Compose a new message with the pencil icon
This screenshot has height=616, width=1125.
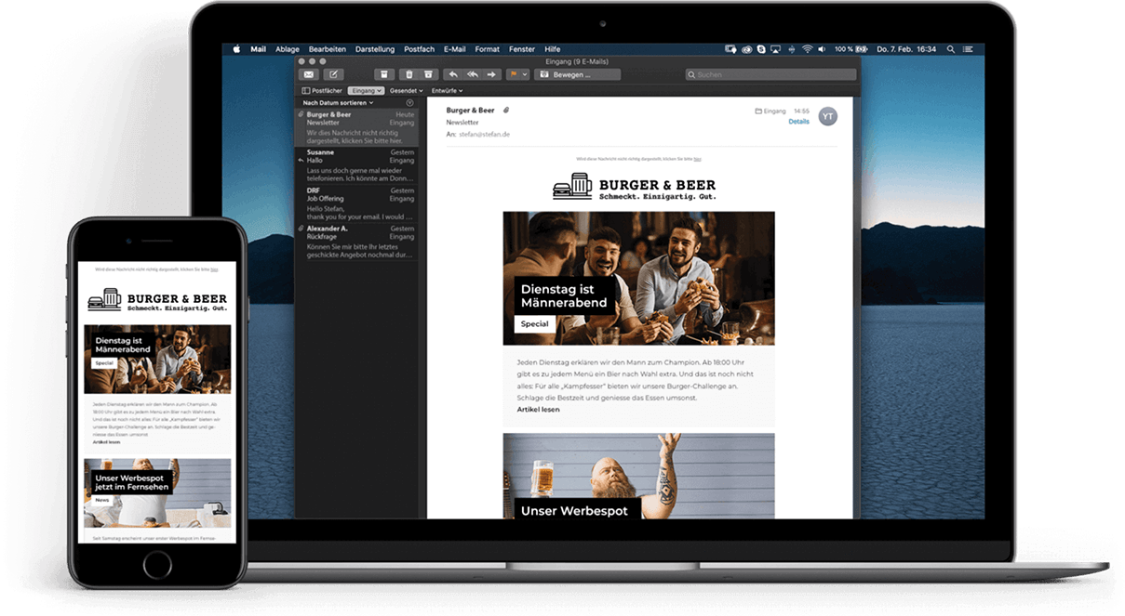tap(332, 74)
